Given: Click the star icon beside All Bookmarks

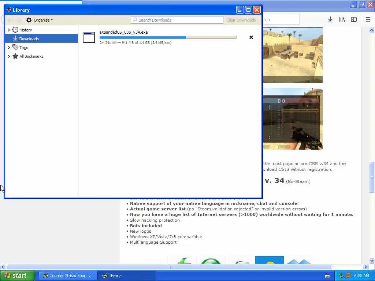Looking at the screenshot, I should 15,56.
